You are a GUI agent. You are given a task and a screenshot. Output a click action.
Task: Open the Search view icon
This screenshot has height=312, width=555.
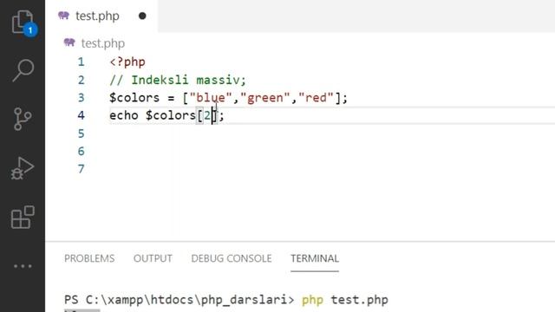click(x=23, y=70)
